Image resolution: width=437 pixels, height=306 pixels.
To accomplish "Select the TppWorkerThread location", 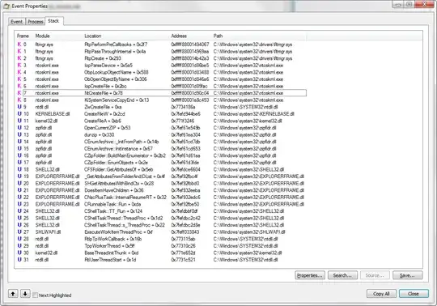I will coord(109,246).
